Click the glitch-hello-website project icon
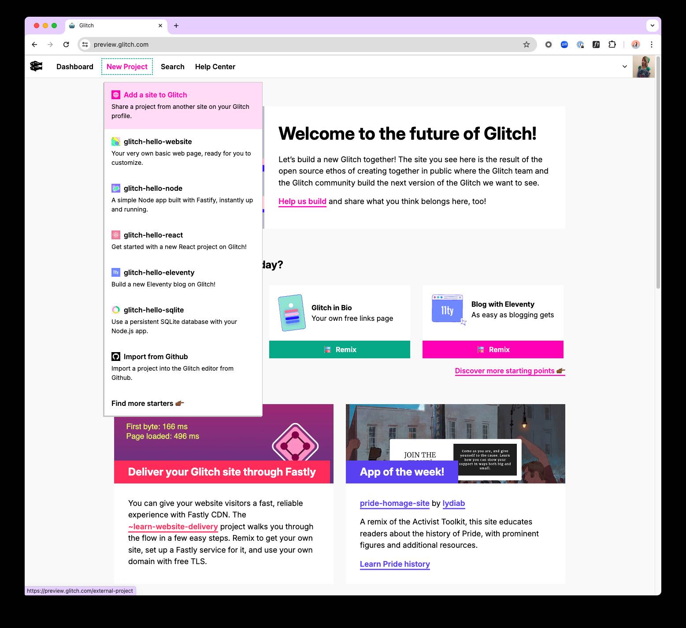Viewport: 686px width, 628px height. (x=116, y=141)
